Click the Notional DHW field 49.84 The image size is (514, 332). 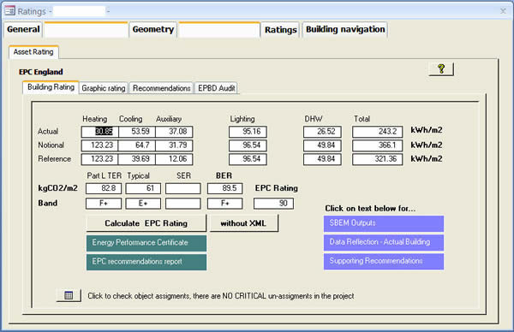(322, 145)
